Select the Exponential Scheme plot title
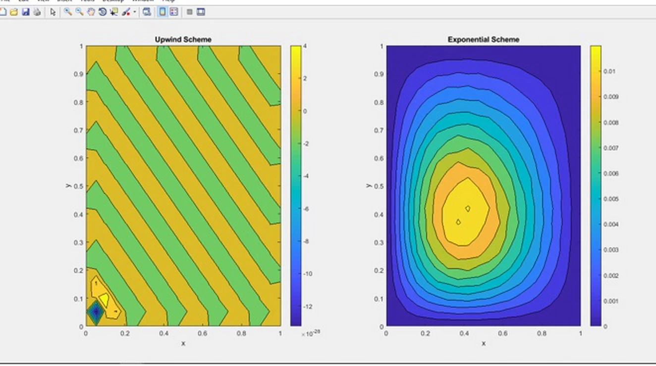The height and width of the screenshot is (366, 656). pos(483,40)
